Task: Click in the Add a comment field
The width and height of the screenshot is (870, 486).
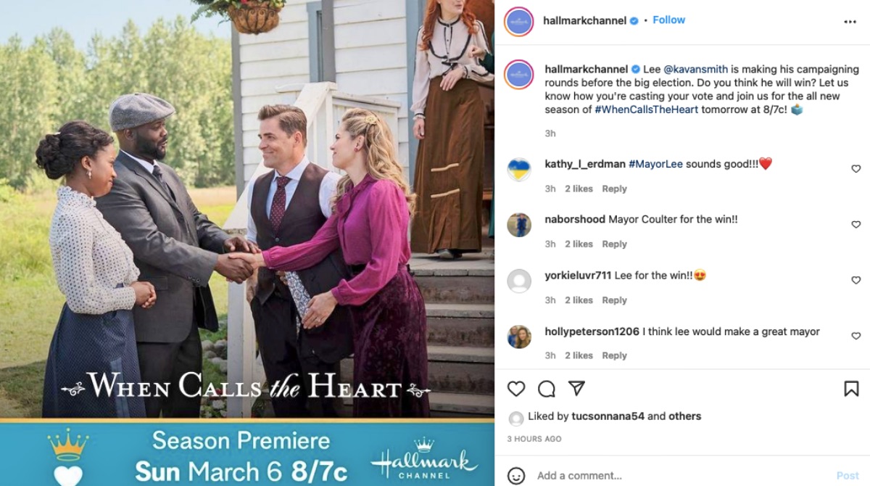Action: (x=681, y=476)
